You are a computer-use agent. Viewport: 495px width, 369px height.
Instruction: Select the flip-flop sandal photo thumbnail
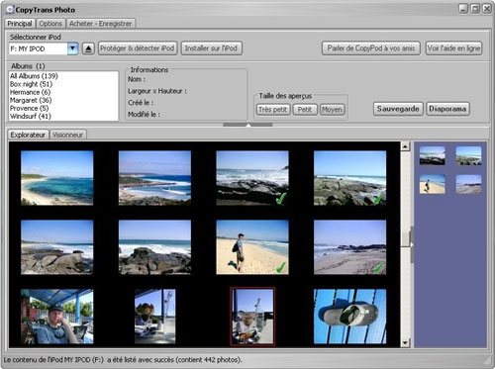(349, 317)
